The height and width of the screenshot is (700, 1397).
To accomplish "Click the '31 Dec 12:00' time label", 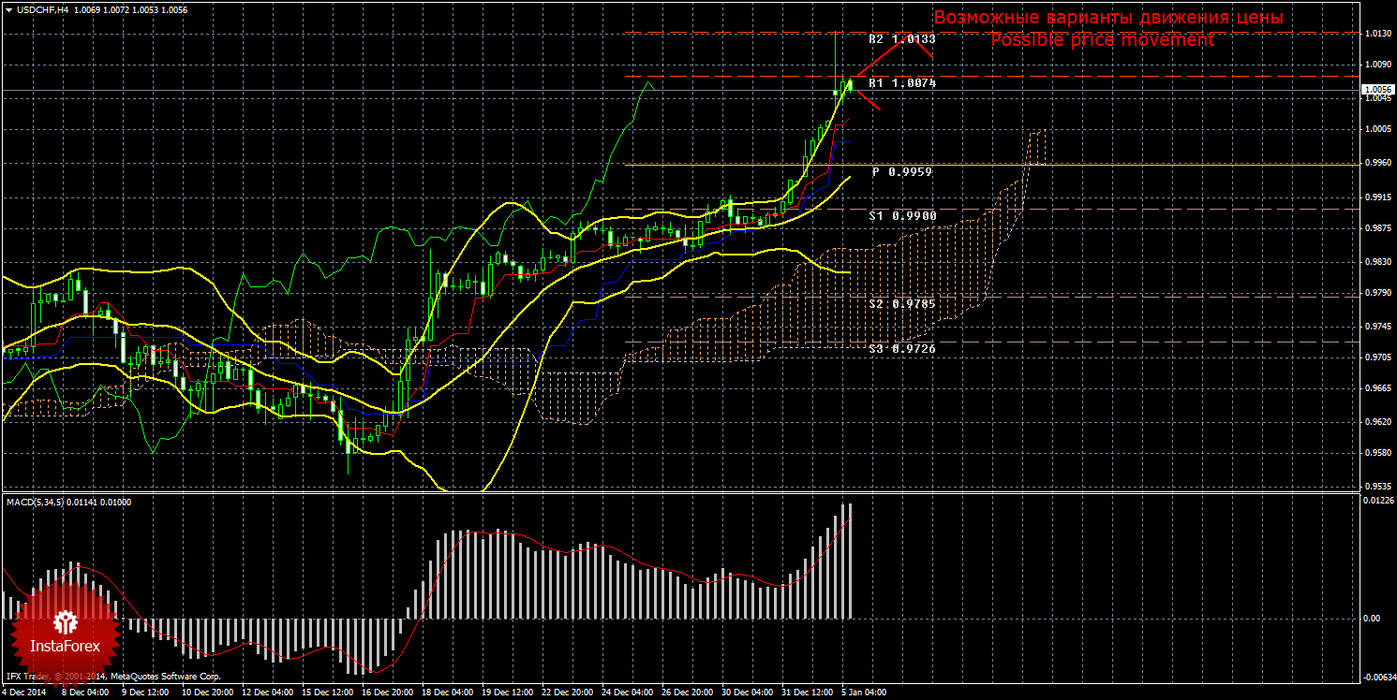I will click(808, 693).
